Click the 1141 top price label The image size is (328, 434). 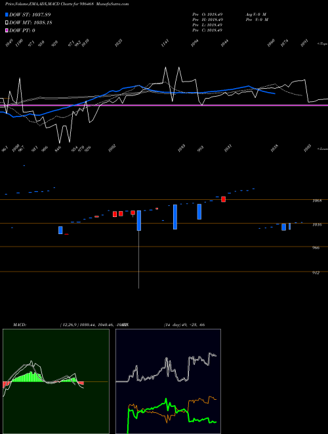click(x=165, y=43)
